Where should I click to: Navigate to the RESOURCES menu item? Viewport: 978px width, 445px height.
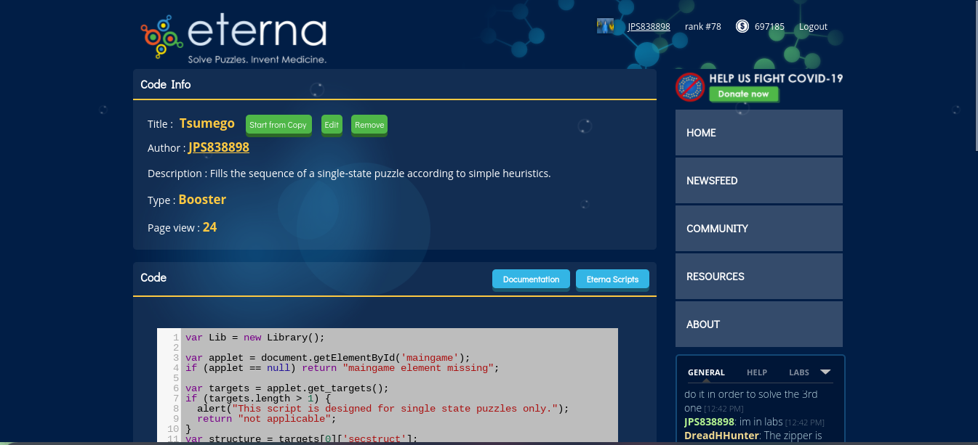[x=758, y=277]
